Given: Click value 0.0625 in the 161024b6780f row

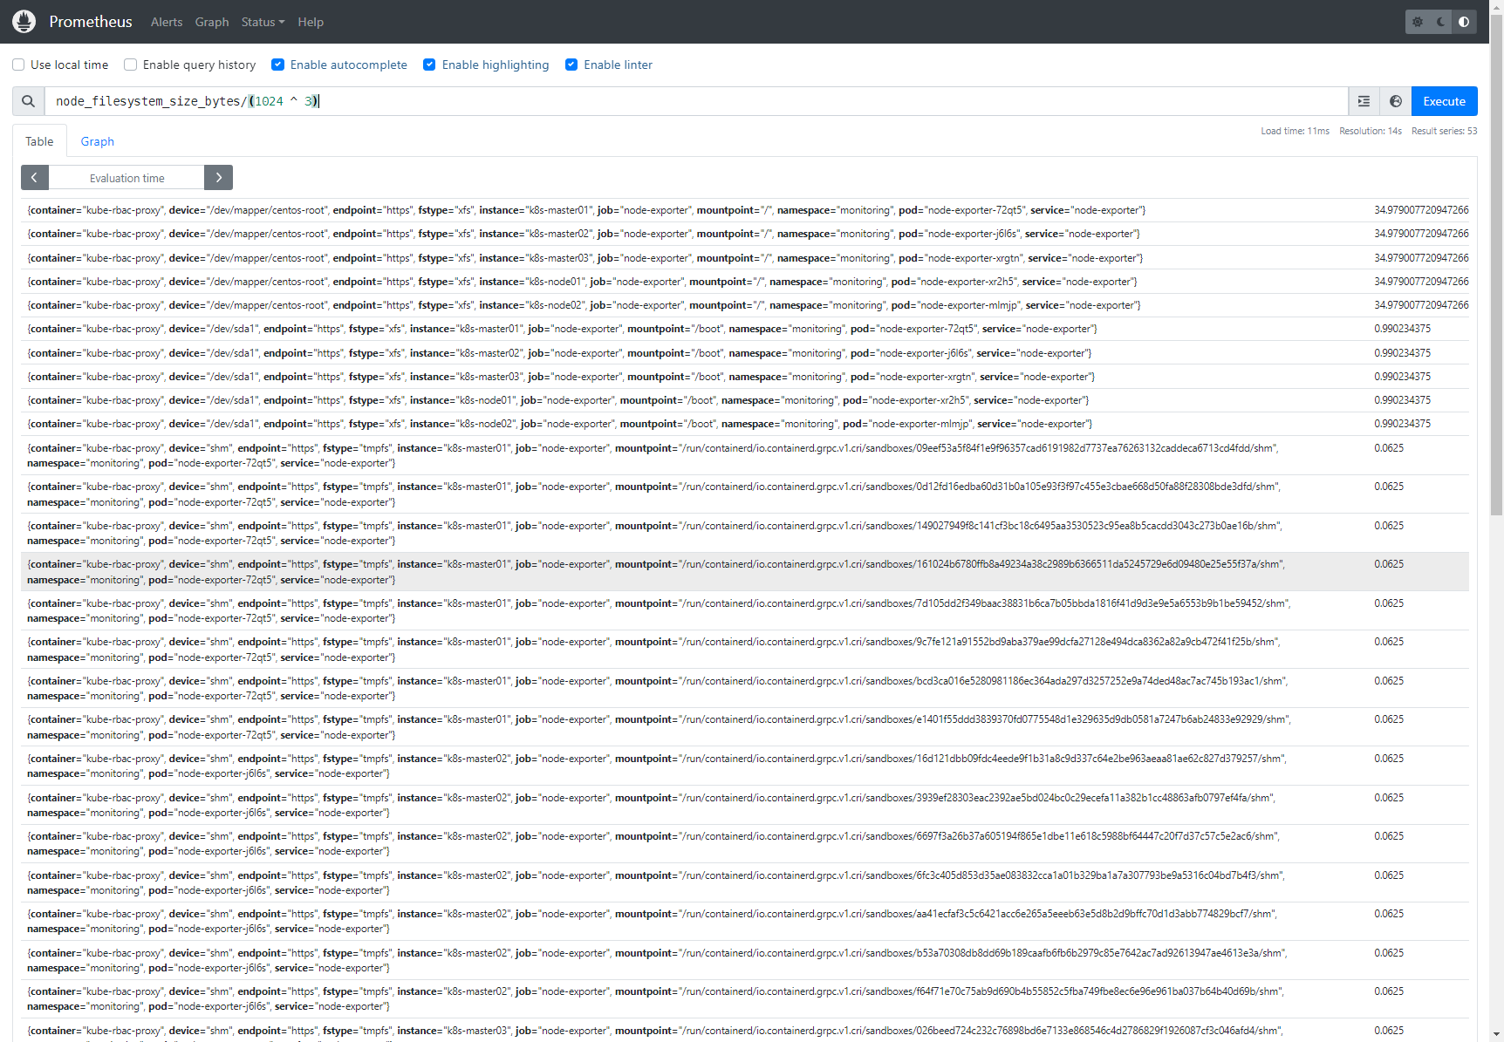Looking at the screenshot, I should [x=1389, y=564].
